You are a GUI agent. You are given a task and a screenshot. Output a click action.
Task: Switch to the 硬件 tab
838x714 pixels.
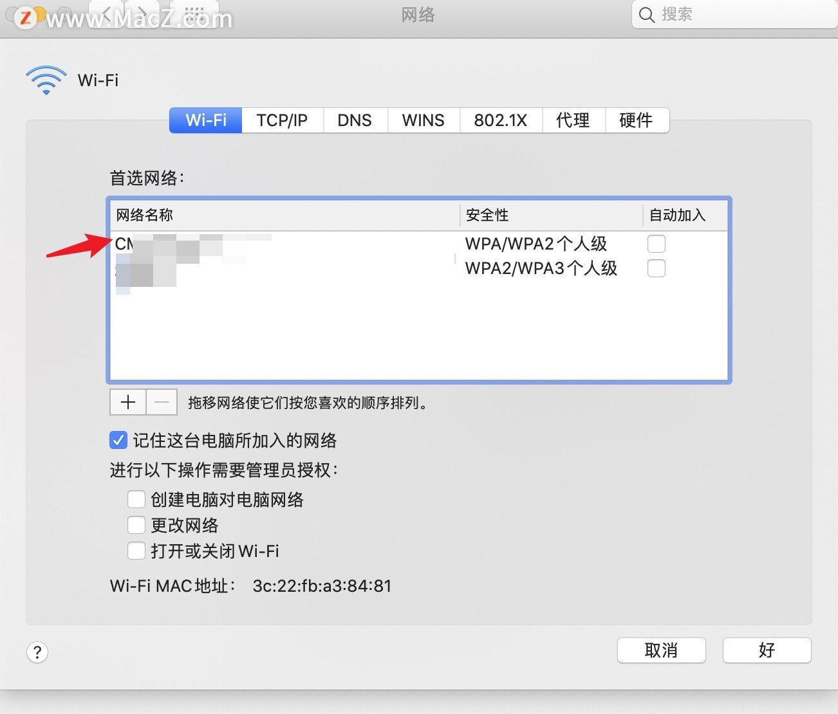(x=637, y=120)
